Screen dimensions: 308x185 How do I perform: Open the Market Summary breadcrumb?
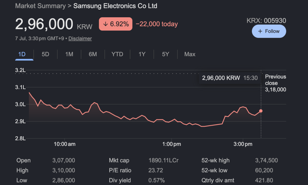tap(40, 6)
